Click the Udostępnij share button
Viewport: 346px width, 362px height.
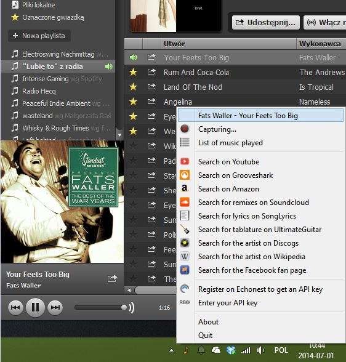point(265,23)
